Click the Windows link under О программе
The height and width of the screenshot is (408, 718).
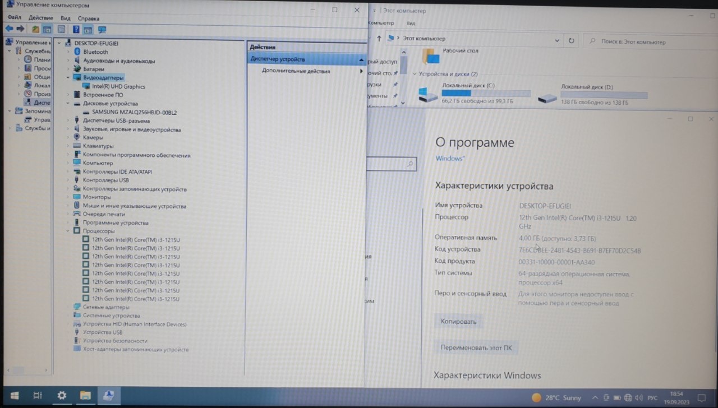click(449, 159)
